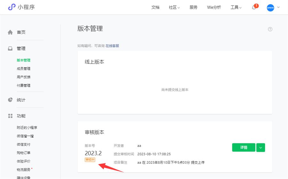Open 文档 in the top navigation
Viewport: 288px width, 179px height.
coord(155,7)
